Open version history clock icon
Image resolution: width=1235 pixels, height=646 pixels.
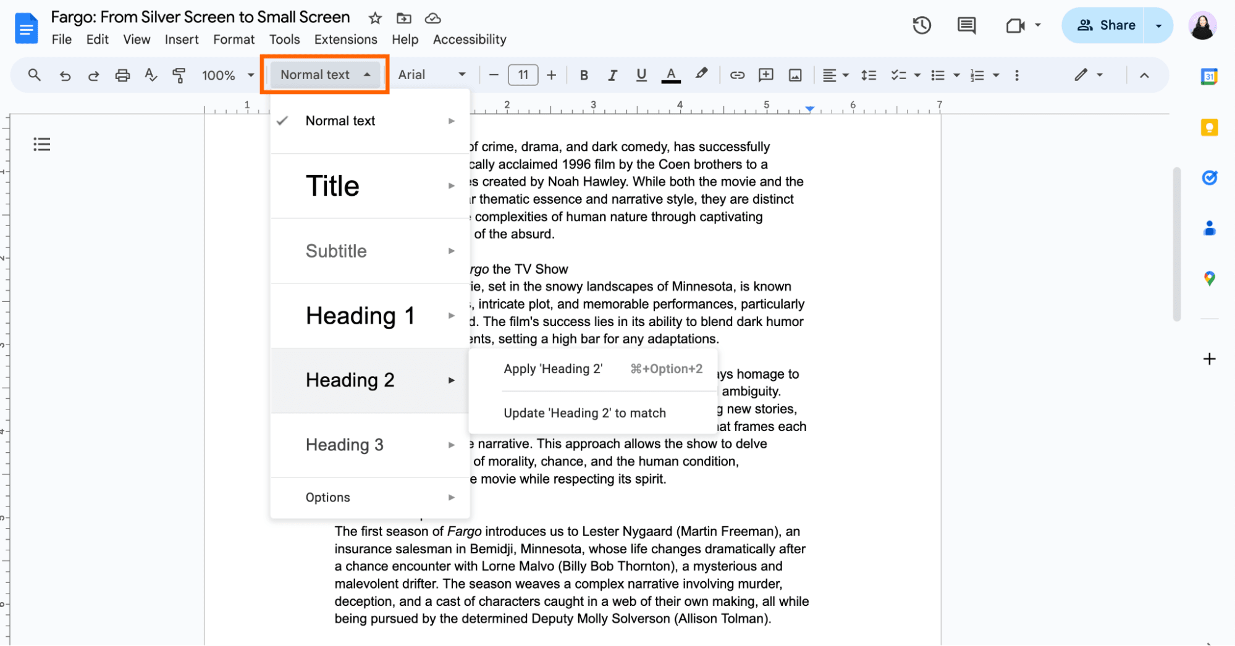point(922,25)
